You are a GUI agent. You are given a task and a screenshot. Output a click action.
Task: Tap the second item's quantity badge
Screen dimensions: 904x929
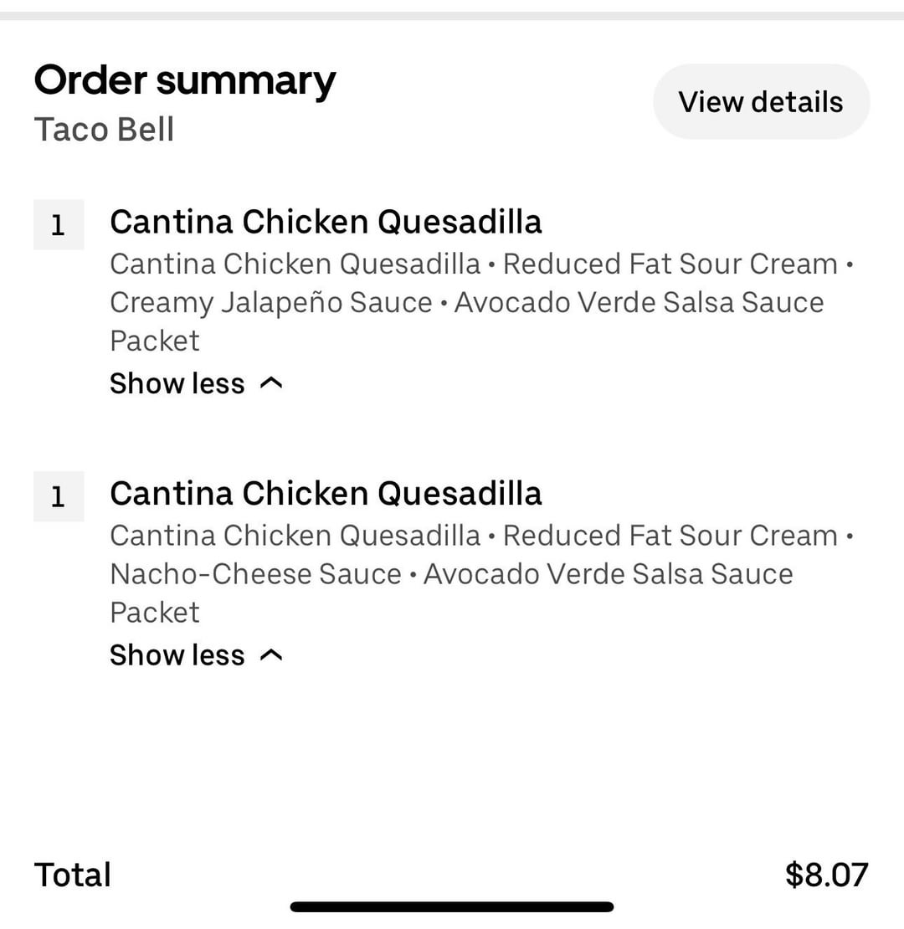click(59, 496)
